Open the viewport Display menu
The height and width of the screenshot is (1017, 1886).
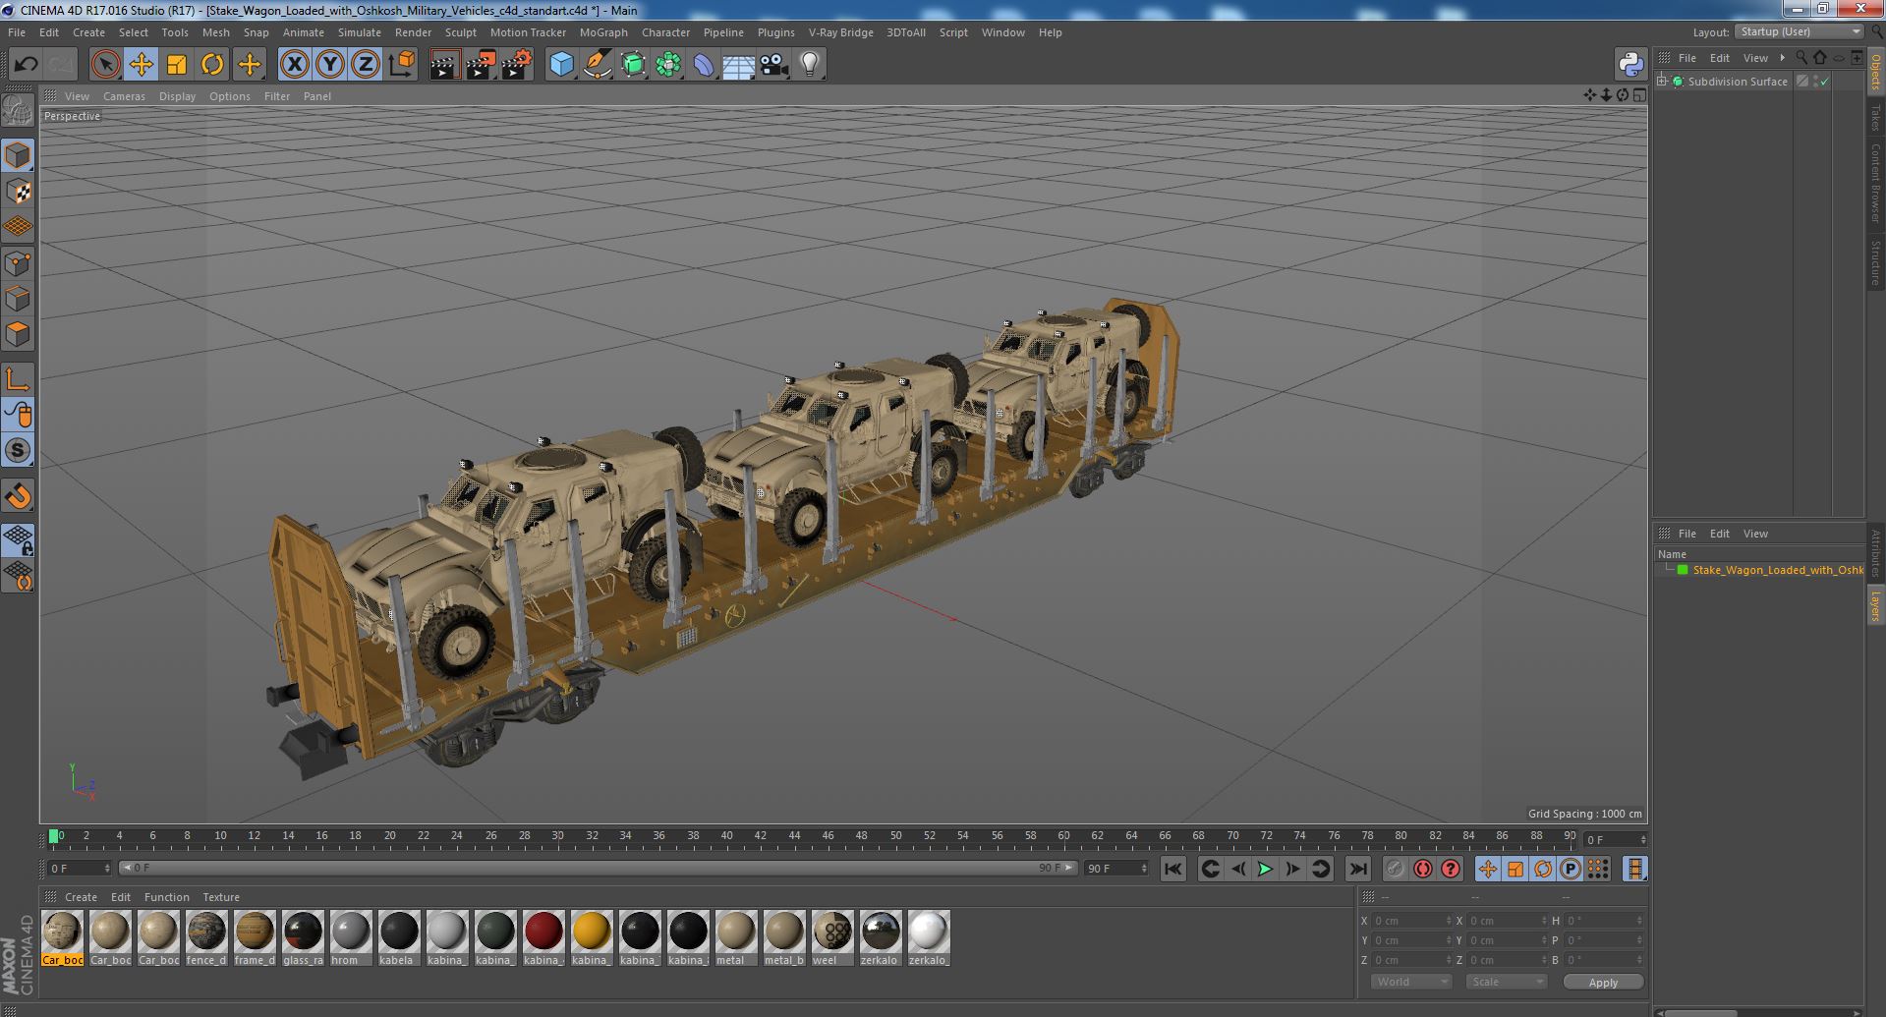tap(177, 96)
